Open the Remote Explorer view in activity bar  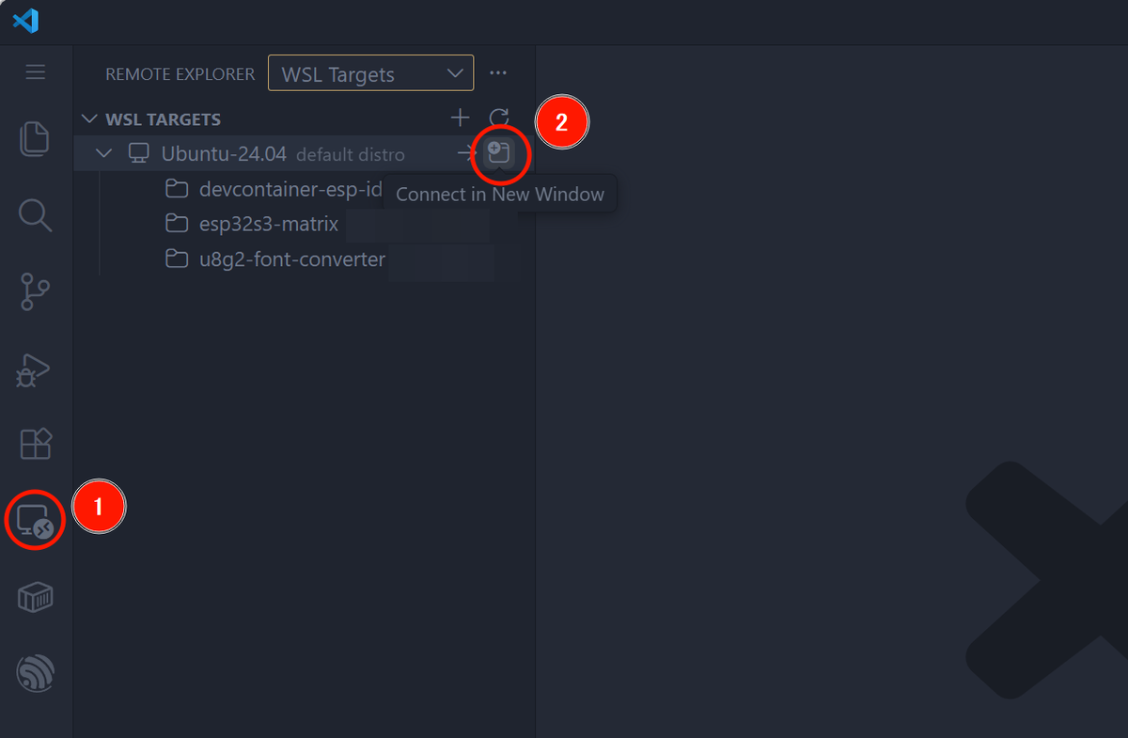(x=35, y=519)
